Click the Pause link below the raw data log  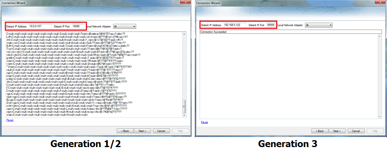10,121
